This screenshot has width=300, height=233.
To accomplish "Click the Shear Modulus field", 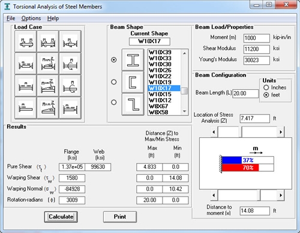I will (257, 49).
